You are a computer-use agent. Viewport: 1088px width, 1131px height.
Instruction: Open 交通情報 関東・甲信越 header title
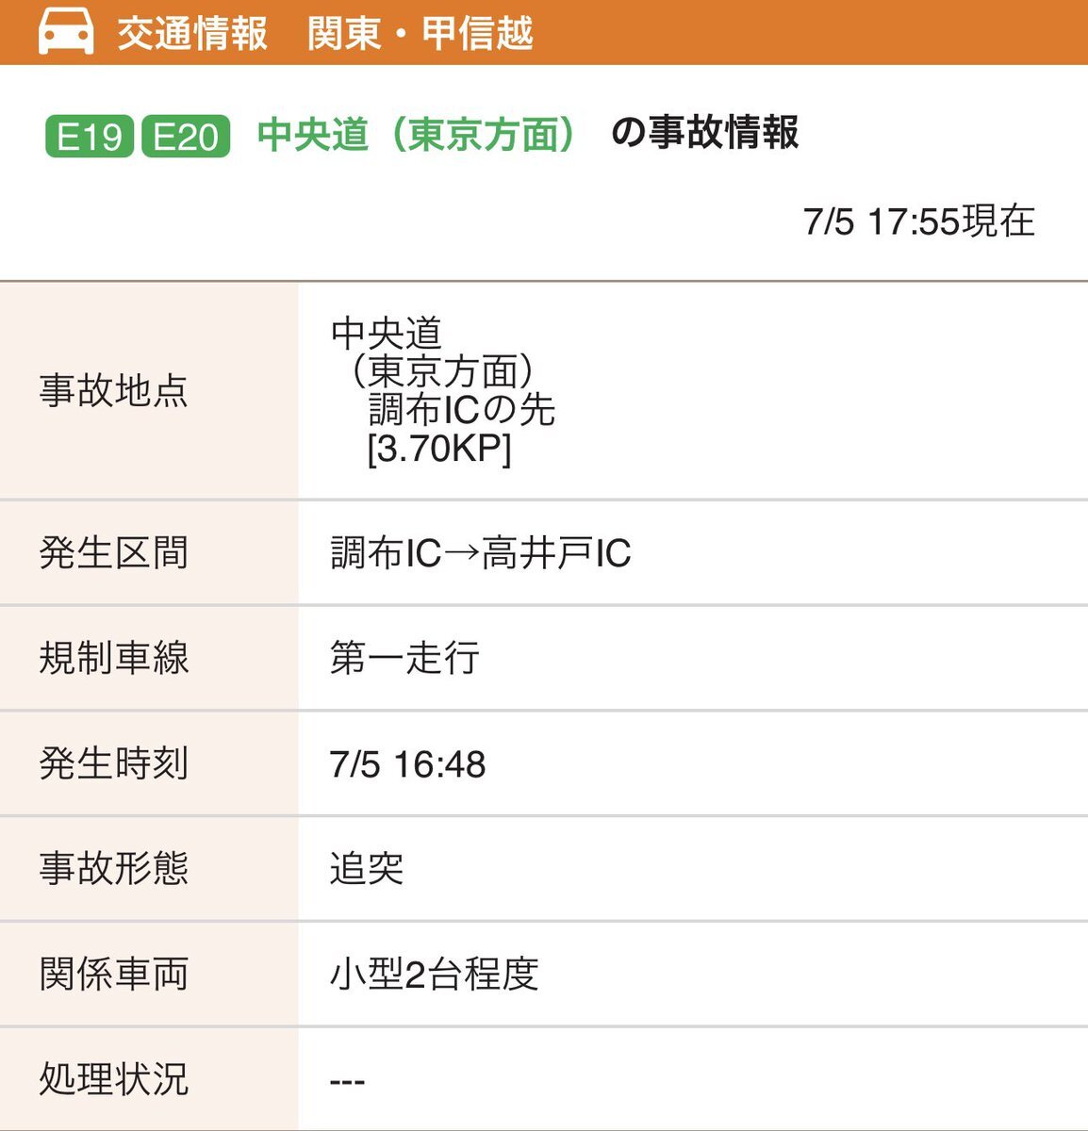[325, 33]
